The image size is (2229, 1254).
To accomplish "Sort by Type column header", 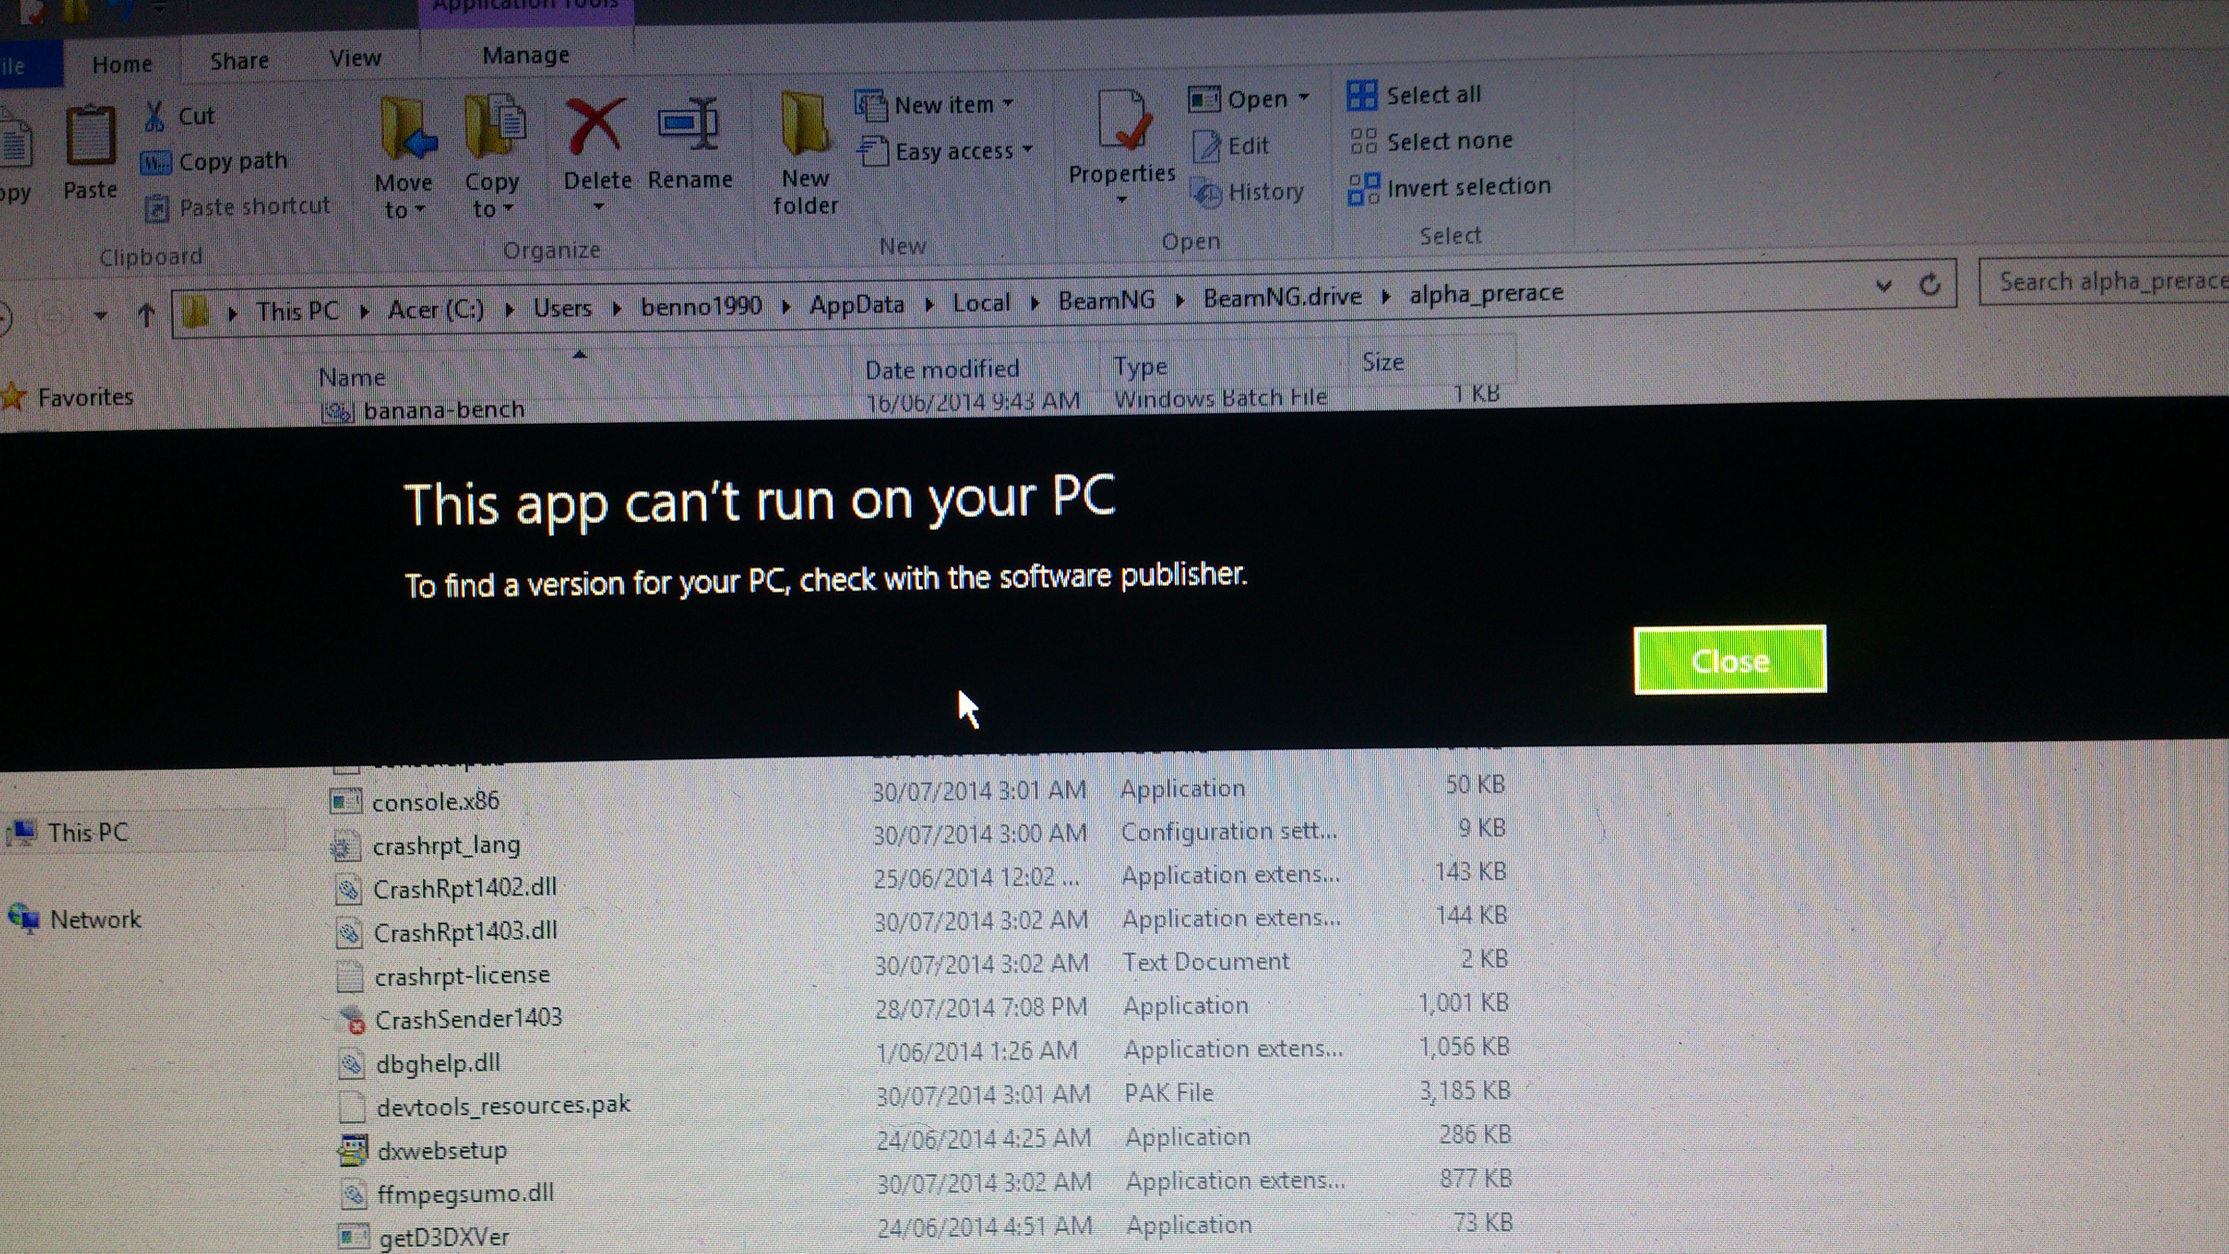I will coord(1141,367).
